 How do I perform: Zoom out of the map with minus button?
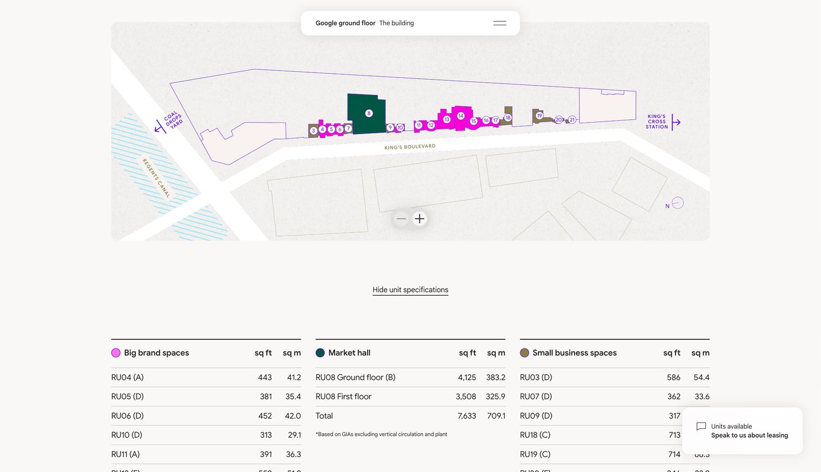401,219
